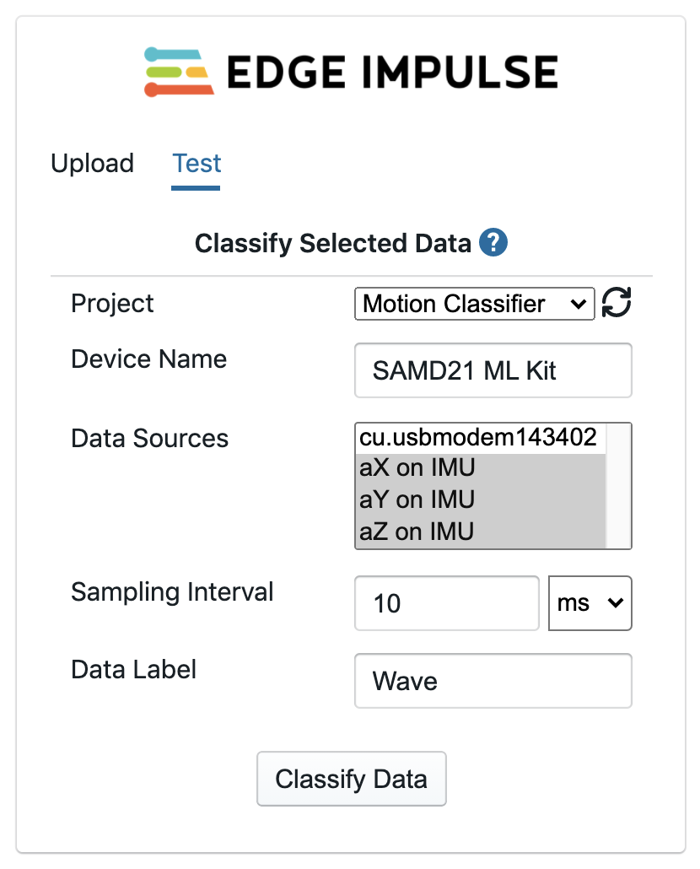Toggle aX on IMU data source

[x=479, y=468]
